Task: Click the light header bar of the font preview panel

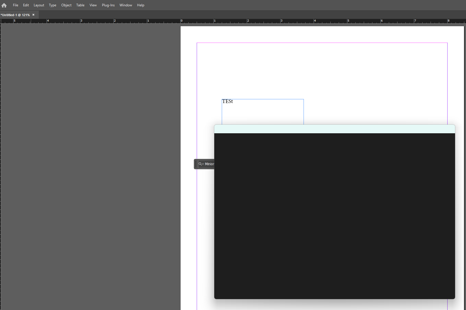Action: 334,129
